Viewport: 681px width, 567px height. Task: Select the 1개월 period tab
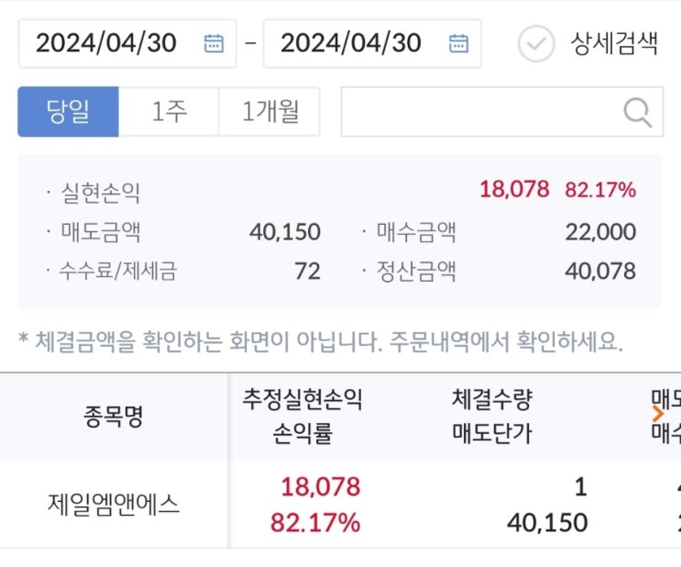269,112
